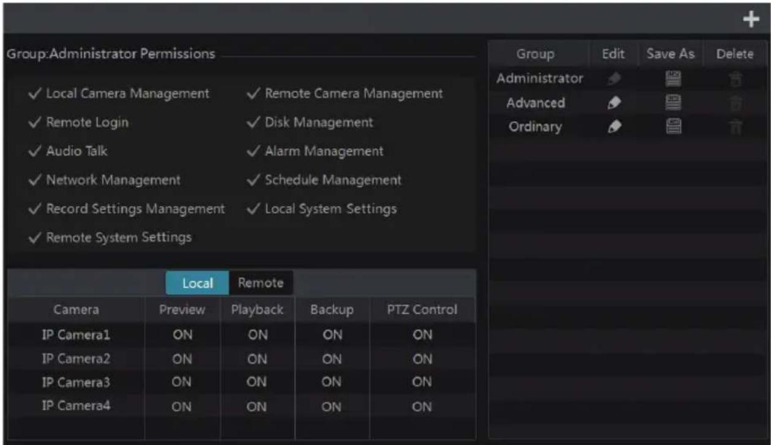Click Playback ON for IP Camera4

point(257,406)
